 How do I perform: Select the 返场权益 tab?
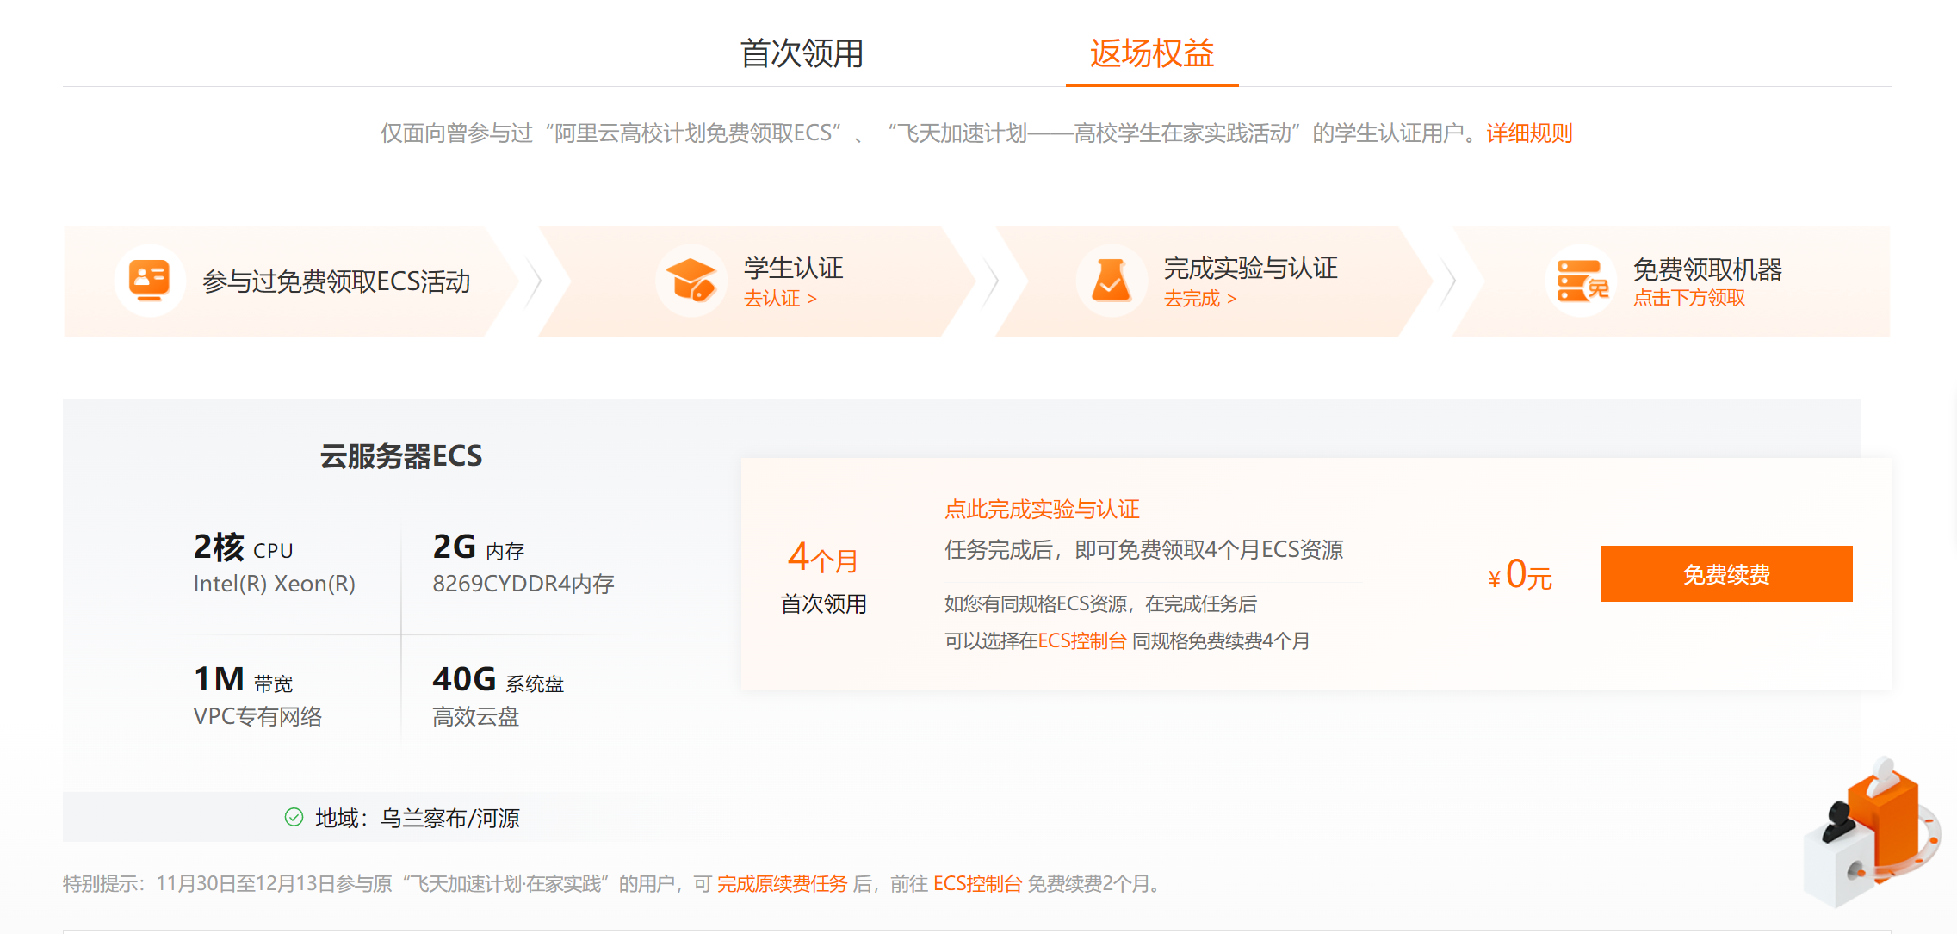1151,53
